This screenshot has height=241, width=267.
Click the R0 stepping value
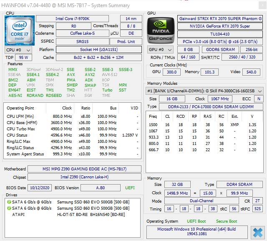[x=73, y=26]
